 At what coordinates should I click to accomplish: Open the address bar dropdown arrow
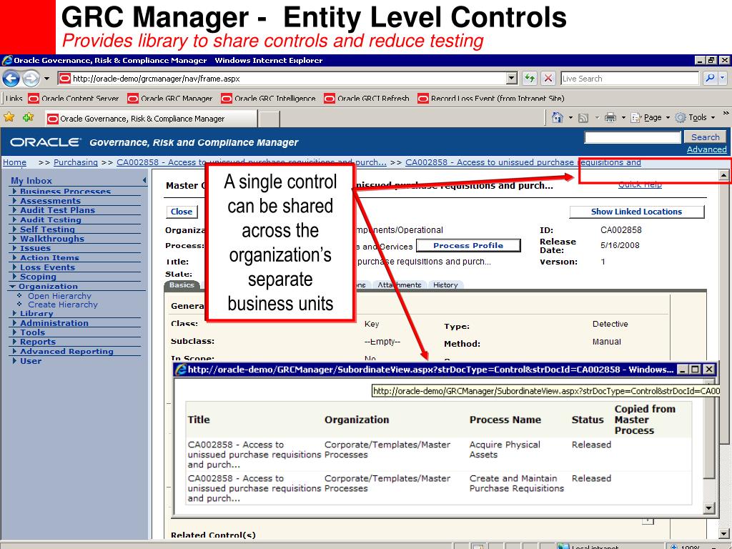tap(512, 79)
